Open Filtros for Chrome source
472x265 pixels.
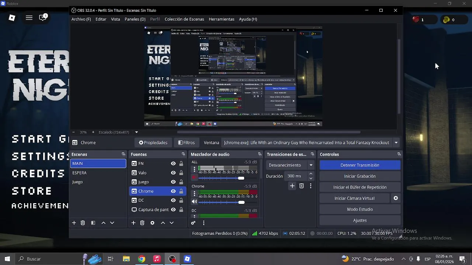(x=186, y=142)
